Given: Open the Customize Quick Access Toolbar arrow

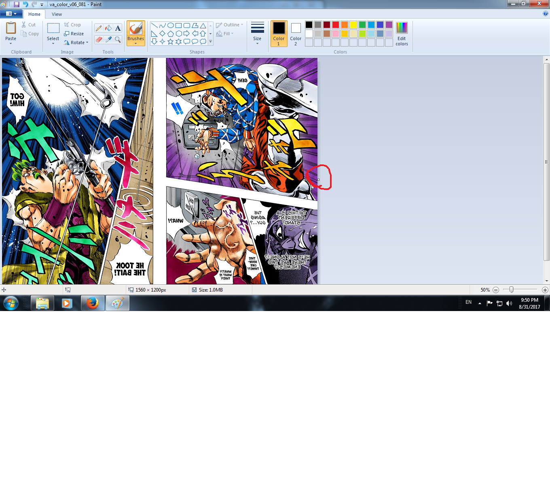Looking at the screenshot, I should coord(42,4).
